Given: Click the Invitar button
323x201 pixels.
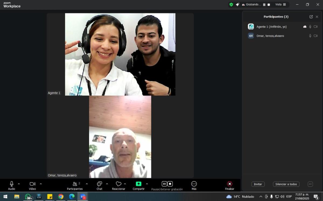Looking at the screenshot, I should (x=258, y=184).
